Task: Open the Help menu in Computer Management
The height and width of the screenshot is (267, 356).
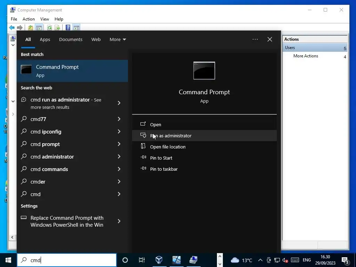Action: tap(59, 19)
